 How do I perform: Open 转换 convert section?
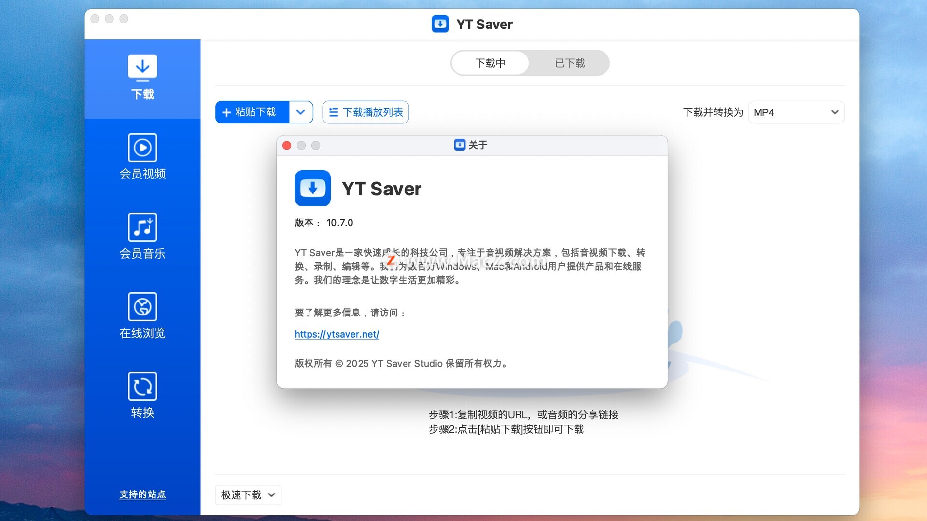(x=142, y=396)
